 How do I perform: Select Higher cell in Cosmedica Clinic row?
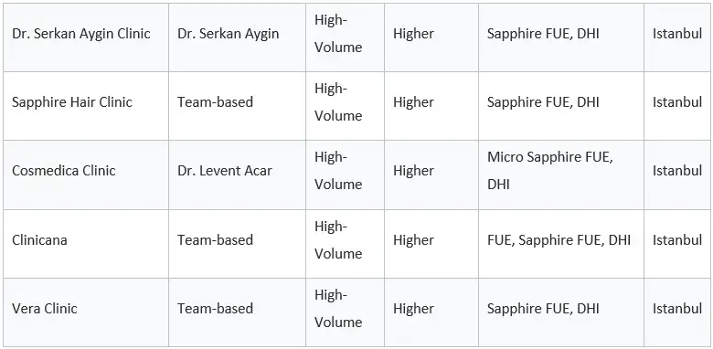click(431, 174)
